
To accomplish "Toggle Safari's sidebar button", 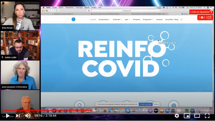I will click(x=57, y=11).
